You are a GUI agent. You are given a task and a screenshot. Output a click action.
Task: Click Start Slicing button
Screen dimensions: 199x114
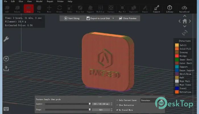coord(72,18)
